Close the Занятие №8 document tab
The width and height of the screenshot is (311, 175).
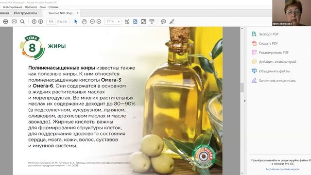pyautogui.click(x=78, y=13)
